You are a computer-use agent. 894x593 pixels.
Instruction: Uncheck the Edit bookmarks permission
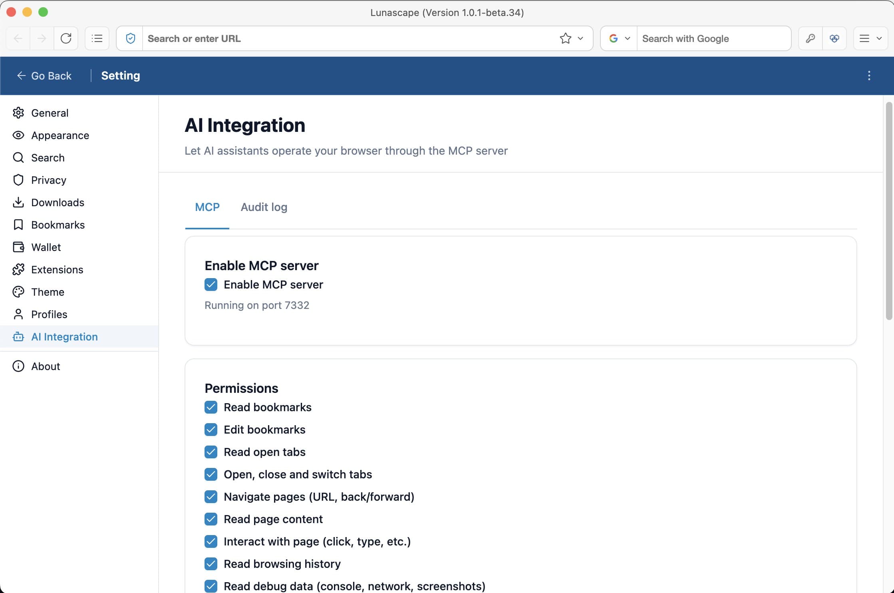211,430
